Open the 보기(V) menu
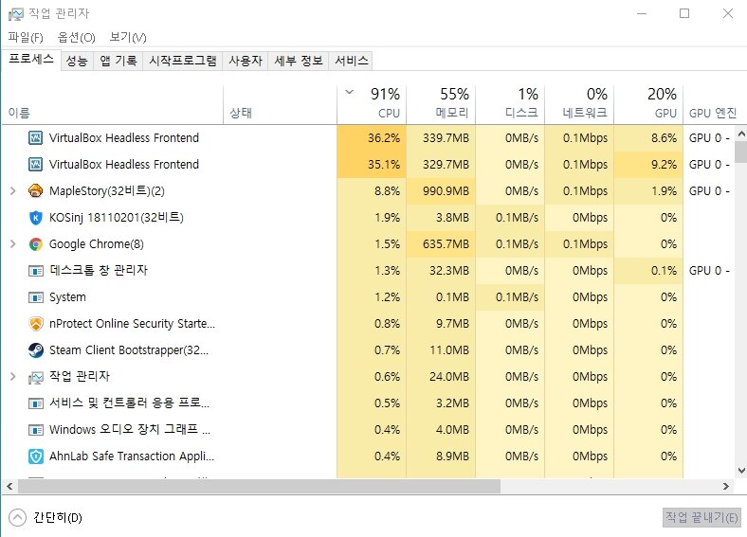Image resolution: width=747 pixels, height=537 pixels. [x=128, y=37]
